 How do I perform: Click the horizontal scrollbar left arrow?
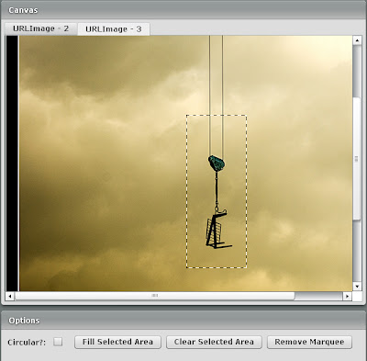click(10, 296)
